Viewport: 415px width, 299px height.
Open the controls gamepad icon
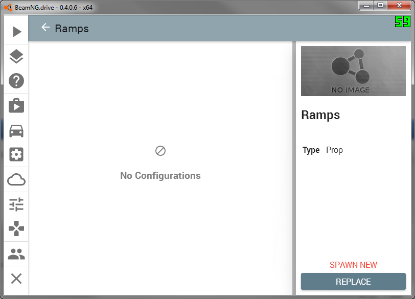click(x=16, y=228)
